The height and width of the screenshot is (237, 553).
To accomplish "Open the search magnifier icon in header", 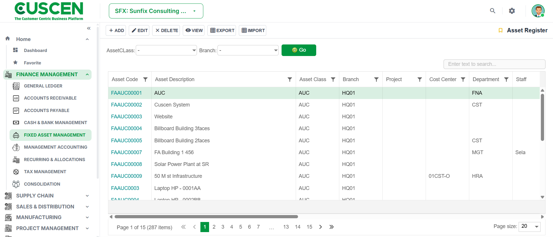I will coord(493,11).
